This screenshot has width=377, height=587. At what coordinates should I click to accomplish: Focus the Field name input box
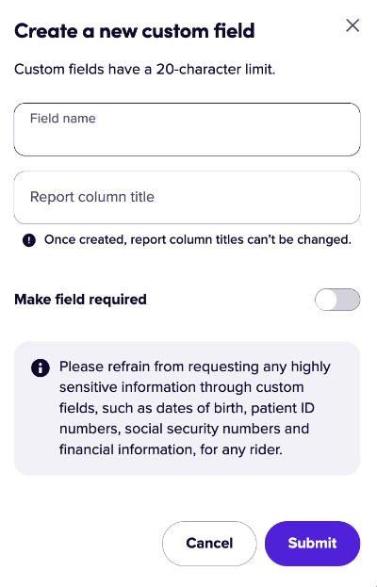[188, 129]
